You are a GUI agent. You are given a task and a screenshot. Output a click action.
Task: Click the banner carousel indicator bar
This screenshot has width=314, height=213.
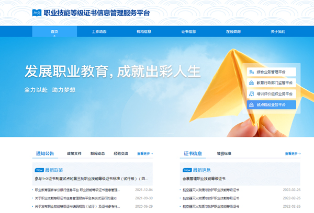[x=166, y=134]
